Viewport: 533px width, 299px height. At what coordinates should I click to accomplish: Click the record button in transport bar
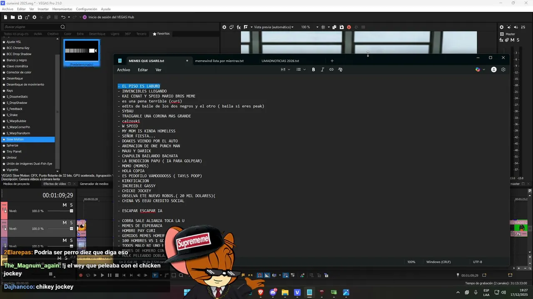(81, 275)
